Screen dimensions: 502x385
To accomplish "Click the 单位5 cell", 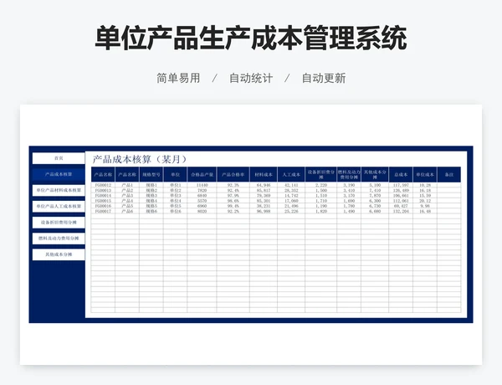I will [175, 206].
